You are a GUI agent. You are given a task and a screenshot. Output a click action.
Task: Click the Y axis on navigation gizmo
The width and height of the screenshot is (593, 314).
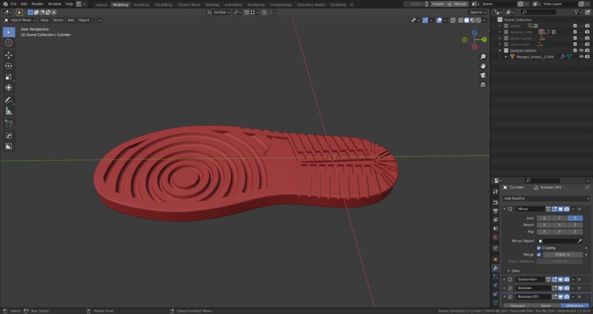pos(484,40)
